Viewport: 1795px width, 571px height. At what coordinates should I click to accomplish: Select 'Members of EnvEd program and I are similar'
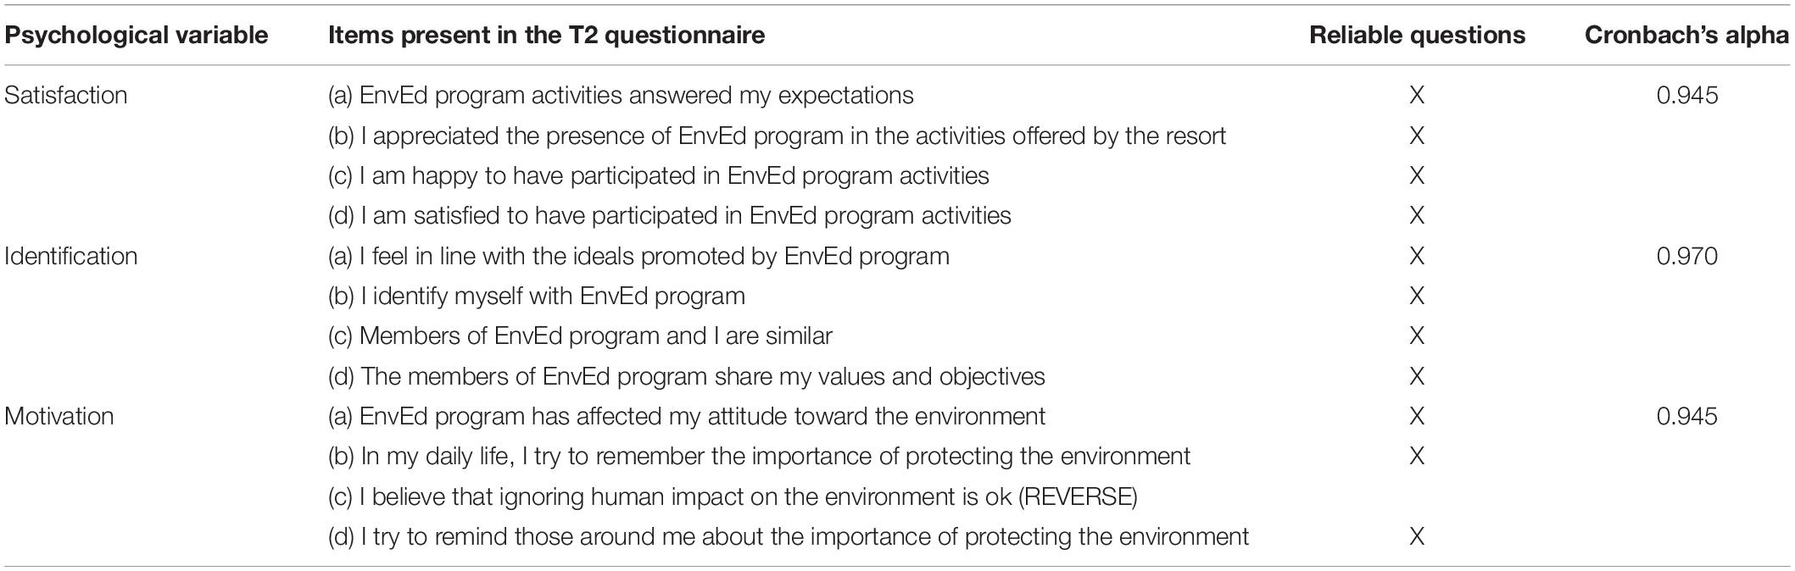(x=580, y=335)
